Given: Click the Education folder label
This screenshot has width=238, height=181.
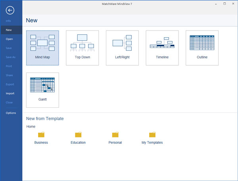Looking at the screenshot, I should 78,143.
